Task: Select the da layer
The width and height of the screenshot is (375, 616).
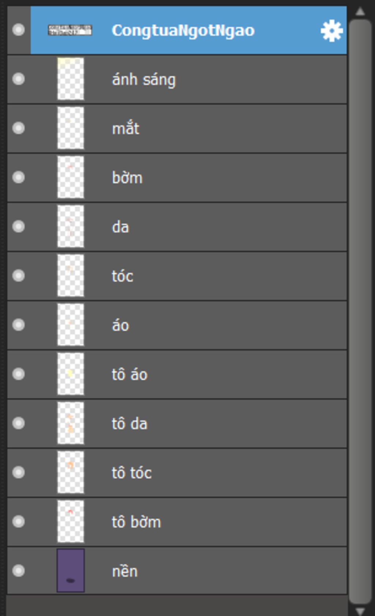Action: 177,227
